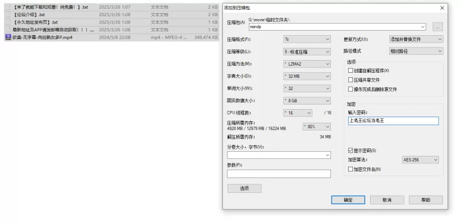
Task: Enable 操作完成后删除源文件 checkbox
Action: [351, 89]
